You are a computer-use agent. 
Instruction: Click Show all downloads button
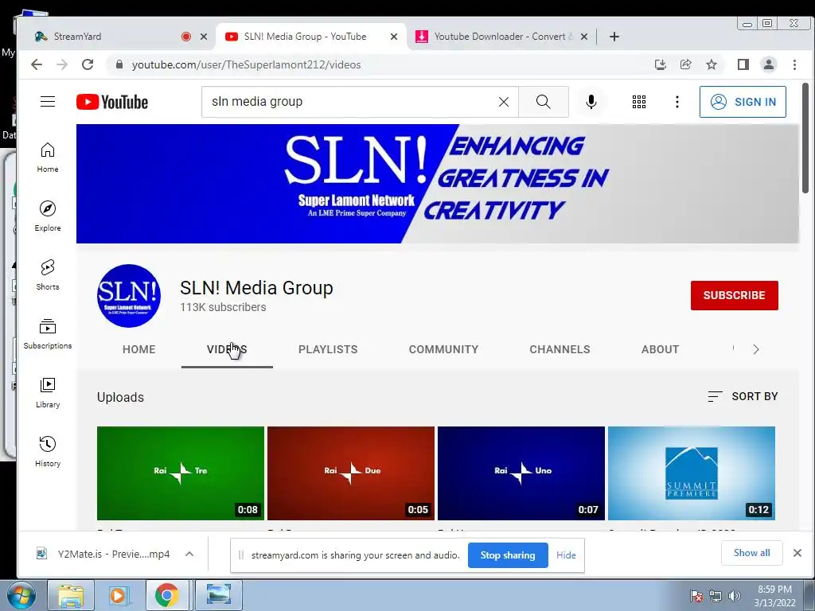[751, 553]
